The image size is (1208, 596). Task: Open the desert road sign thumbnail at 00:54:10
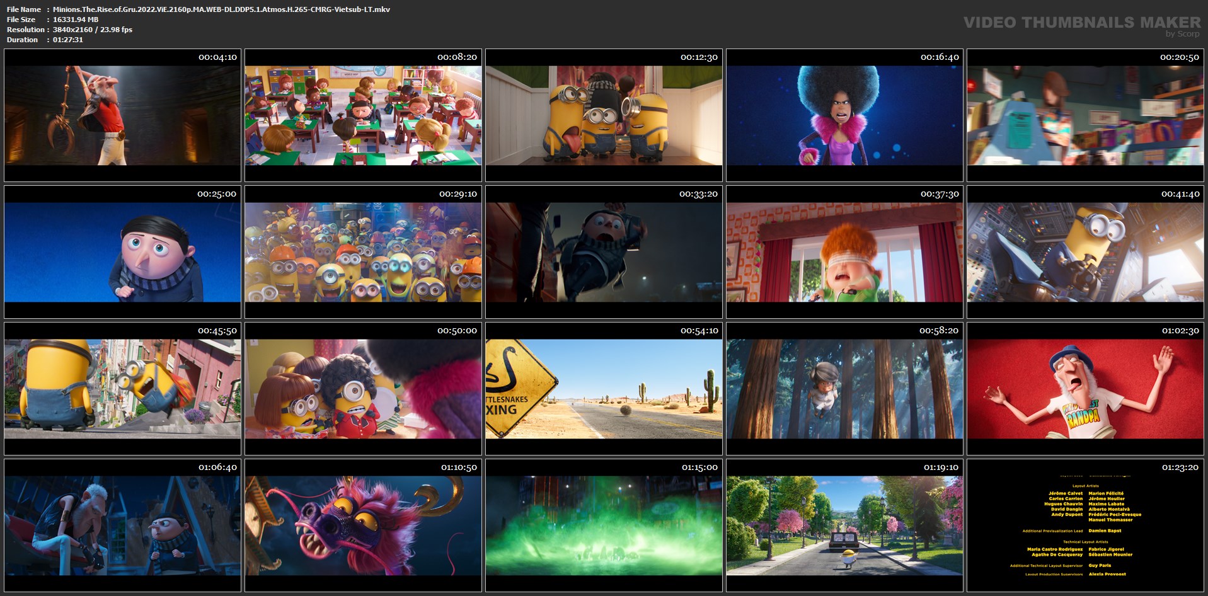pos(604,389)
